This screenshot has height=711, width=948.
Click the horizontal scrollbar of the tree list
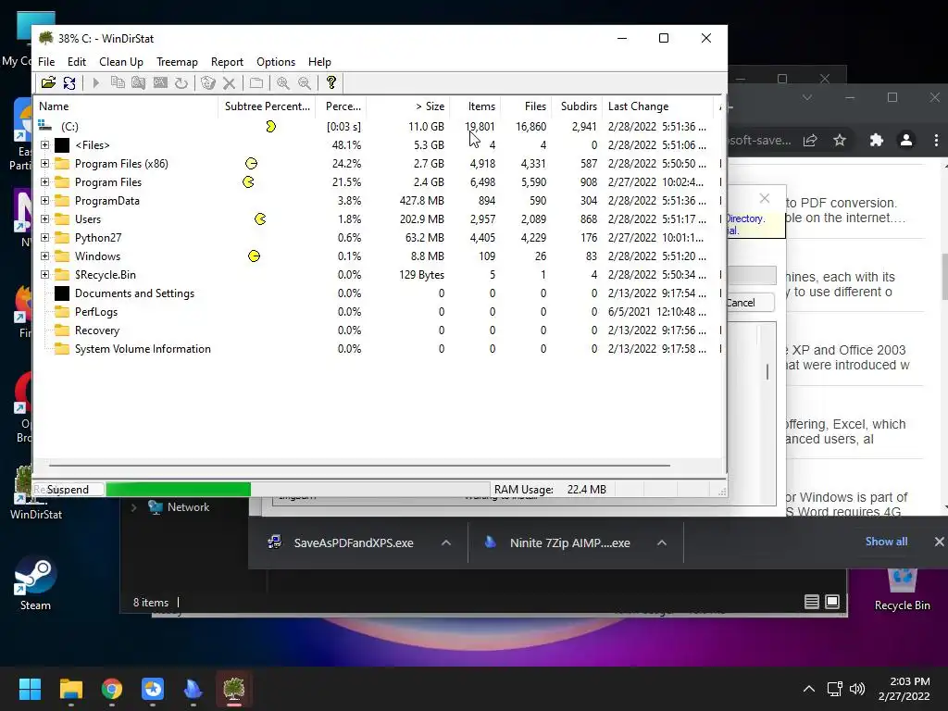pos(359,466)
